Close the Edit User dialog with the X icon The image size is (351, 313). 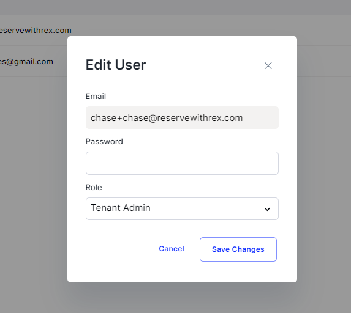click(268, 65)
